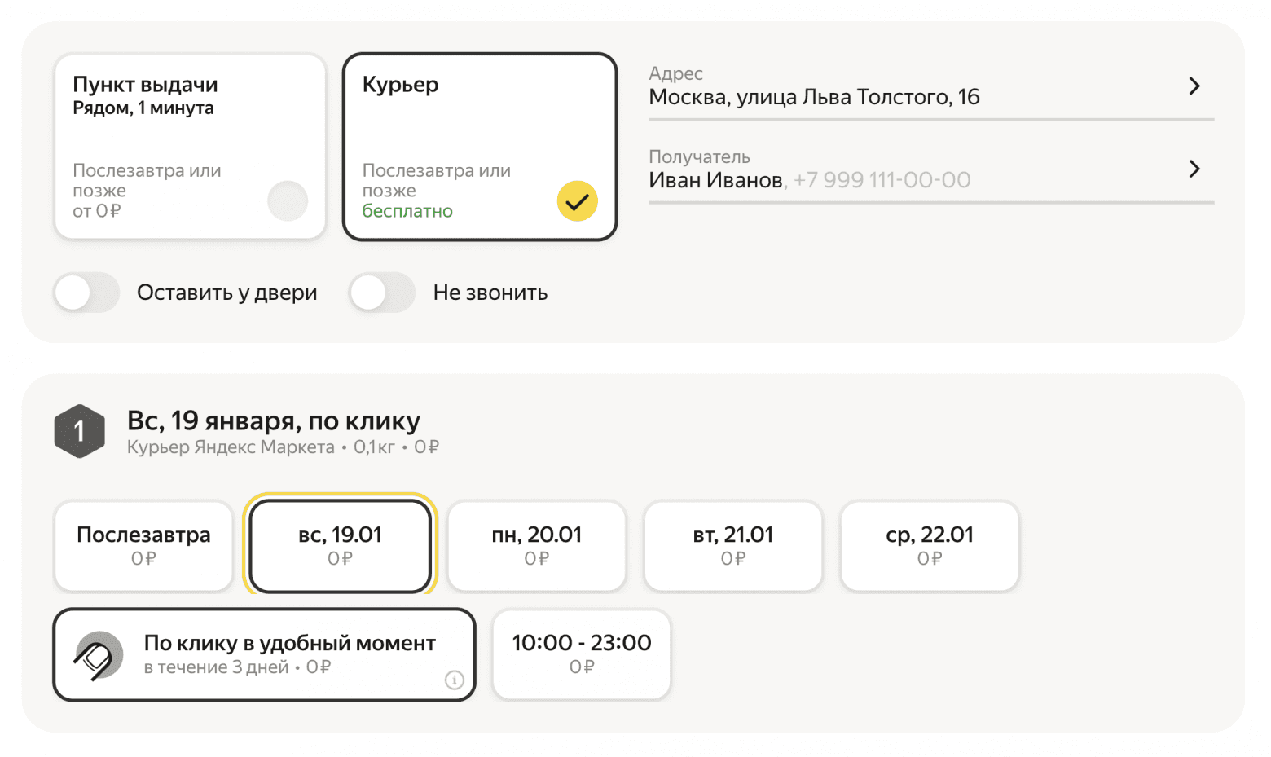Toggle the Оставить у двери switch
This screenshot has height=757, width=1271.
point(87,293)
